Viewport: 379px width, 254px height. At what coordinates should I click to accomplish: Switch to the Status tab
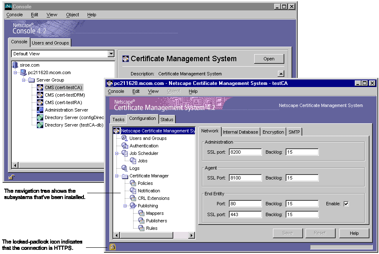point(167,120)
